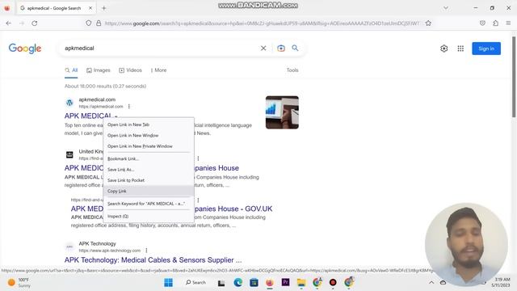Open the Google apps grid
The width and height of the screenshot is (517, 291).
460,48
